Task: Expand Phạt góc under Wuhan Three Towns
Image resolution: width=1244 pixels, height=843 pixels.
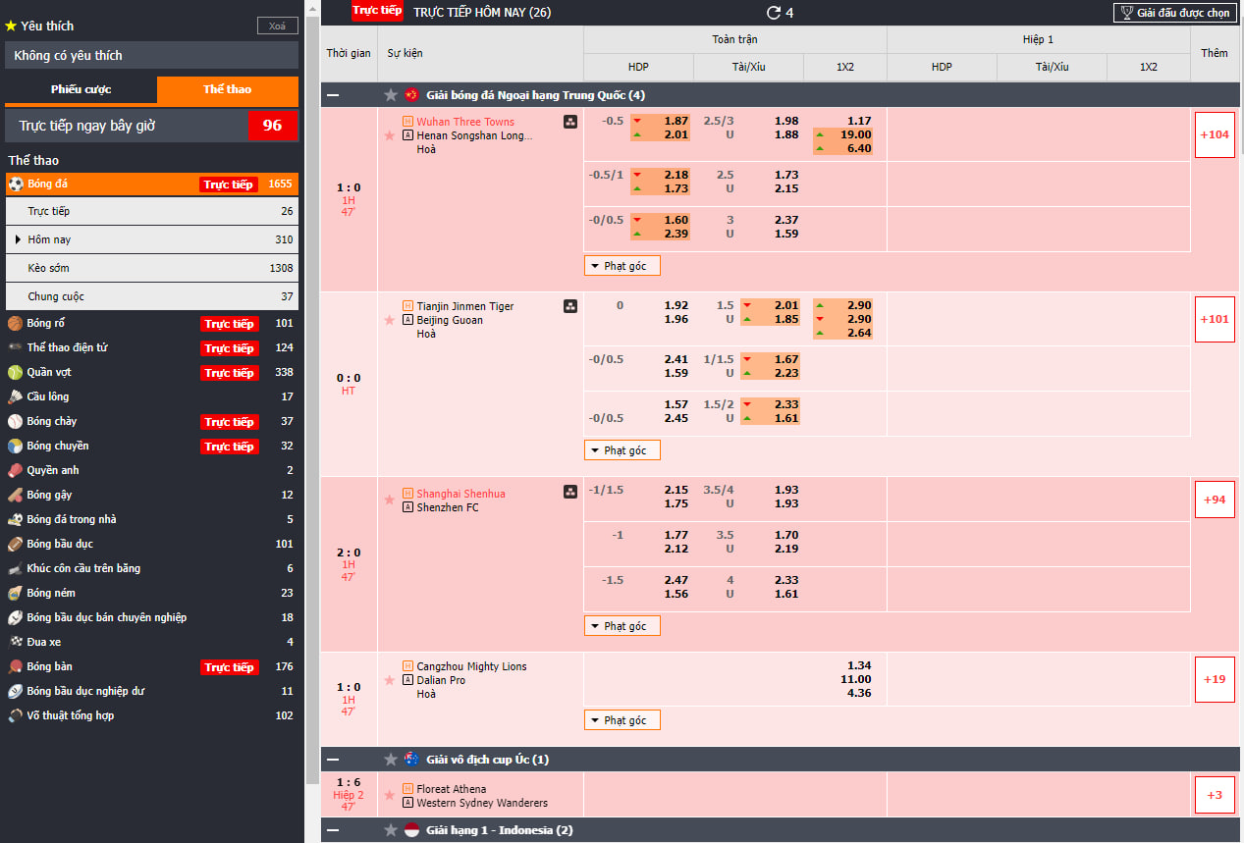Action: coord(622,265)
